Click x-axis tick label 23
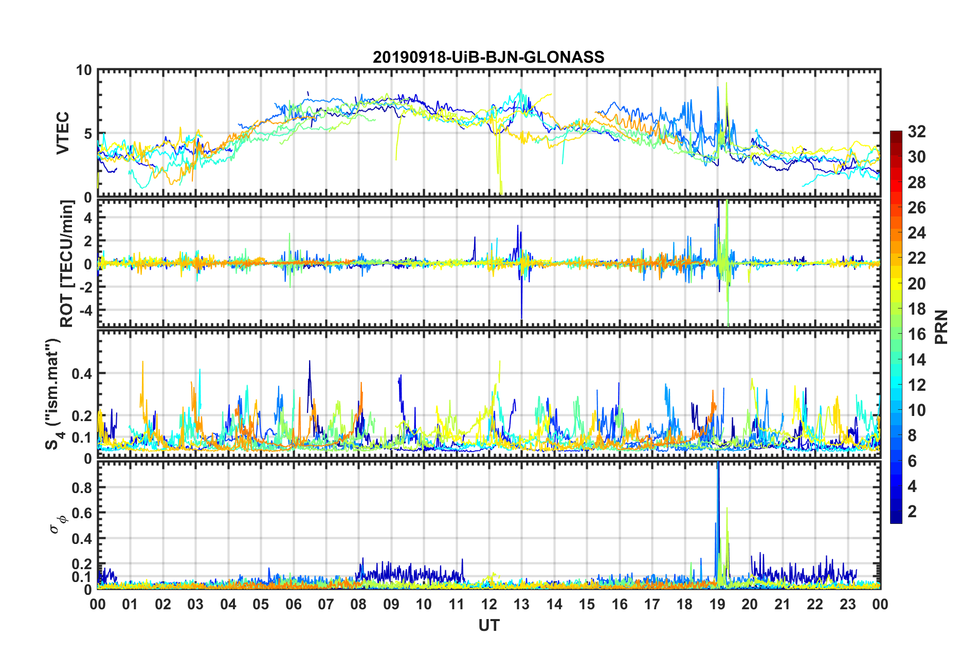 coord(847,604)
